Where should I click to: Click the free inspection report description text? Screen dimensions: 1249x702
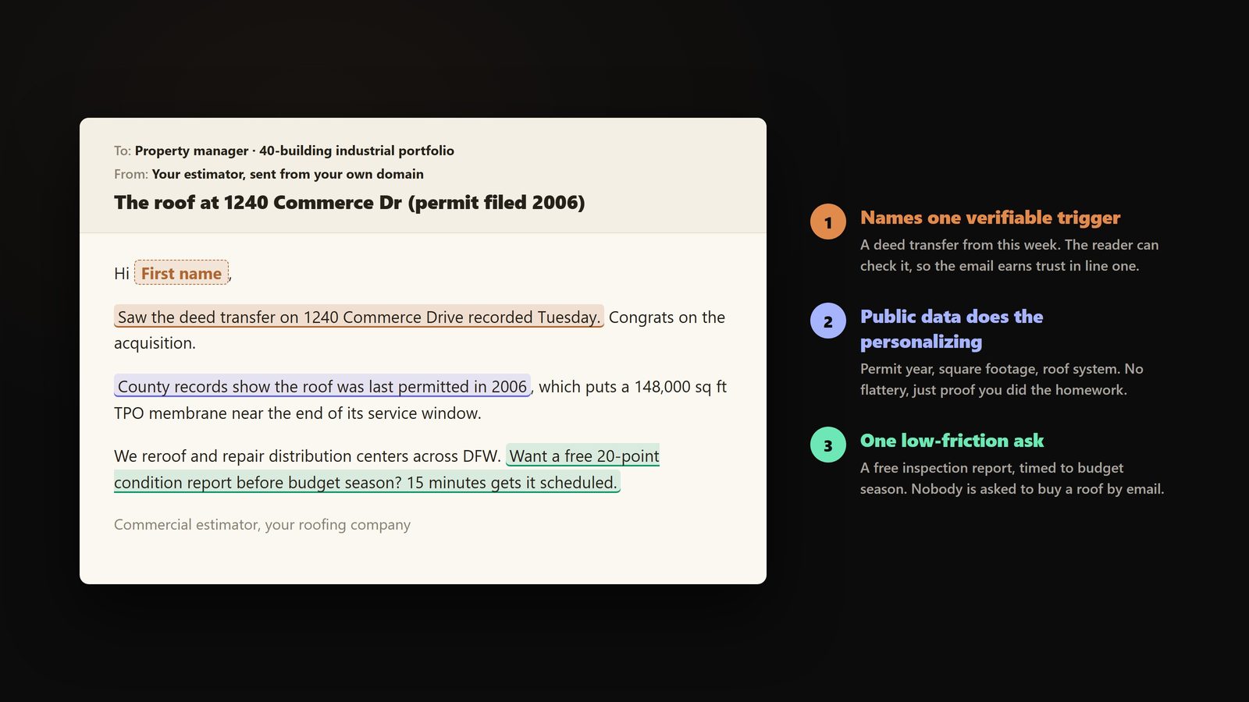tap(1012, 478)
